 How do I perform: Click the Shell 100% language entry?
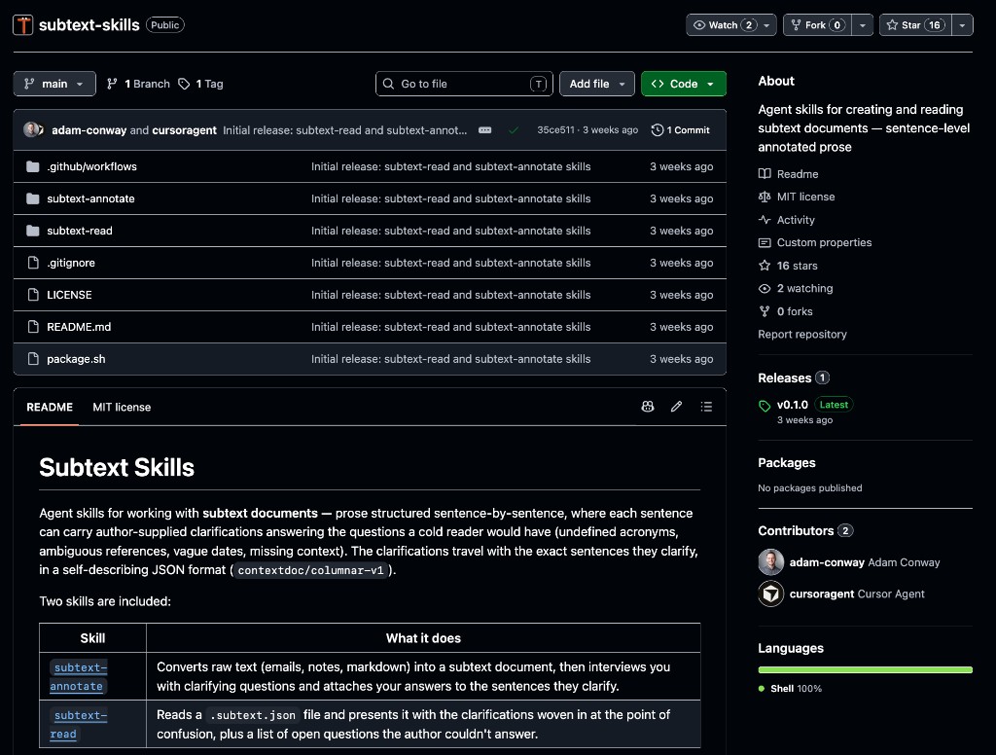[790, 688]
